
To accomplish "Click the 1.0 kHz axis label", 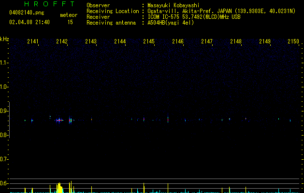I will (4, 87).
